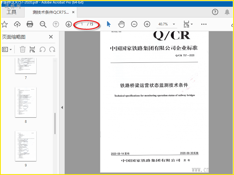Print the document with printer icon
The height and width of the screenshot is (175, 234).
(x=30, y=24)
